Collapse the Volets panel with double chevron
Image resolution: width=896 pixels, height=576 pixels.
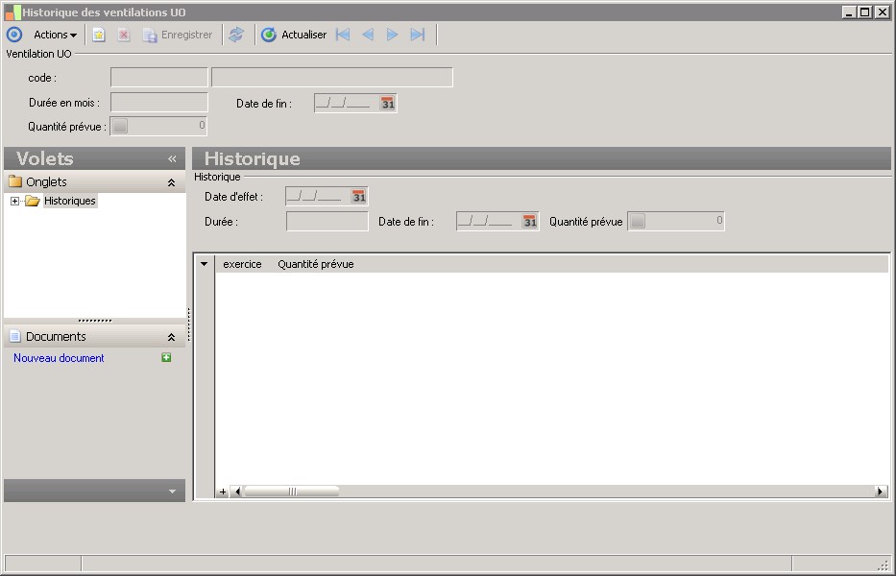coord(172,158)
